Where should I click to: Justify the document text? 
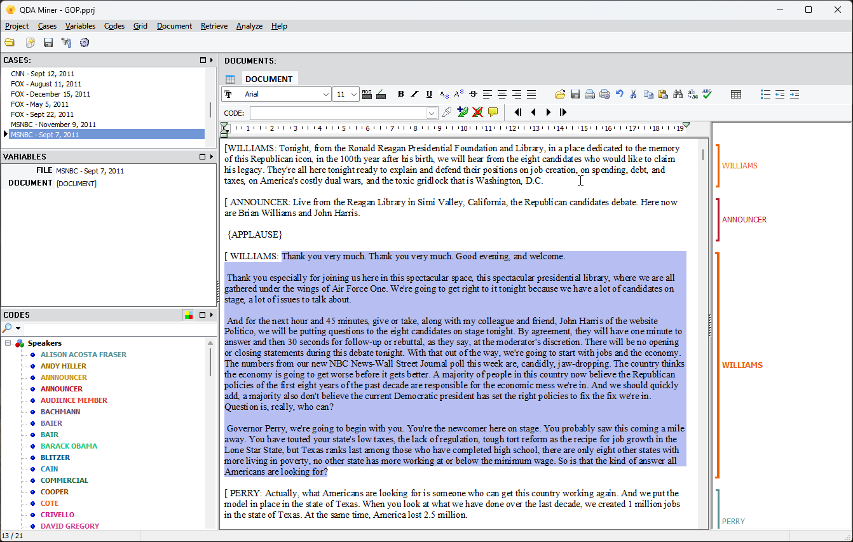click(531, 94)
